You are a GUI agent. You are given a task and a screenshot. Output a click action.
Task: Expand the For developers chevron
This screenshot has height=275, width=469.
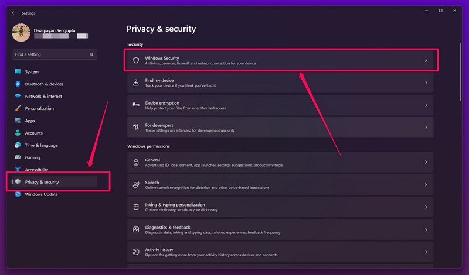click(x=426, y=128)
